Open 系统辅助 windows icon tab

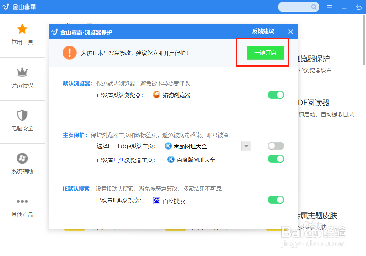coord(22,158)
